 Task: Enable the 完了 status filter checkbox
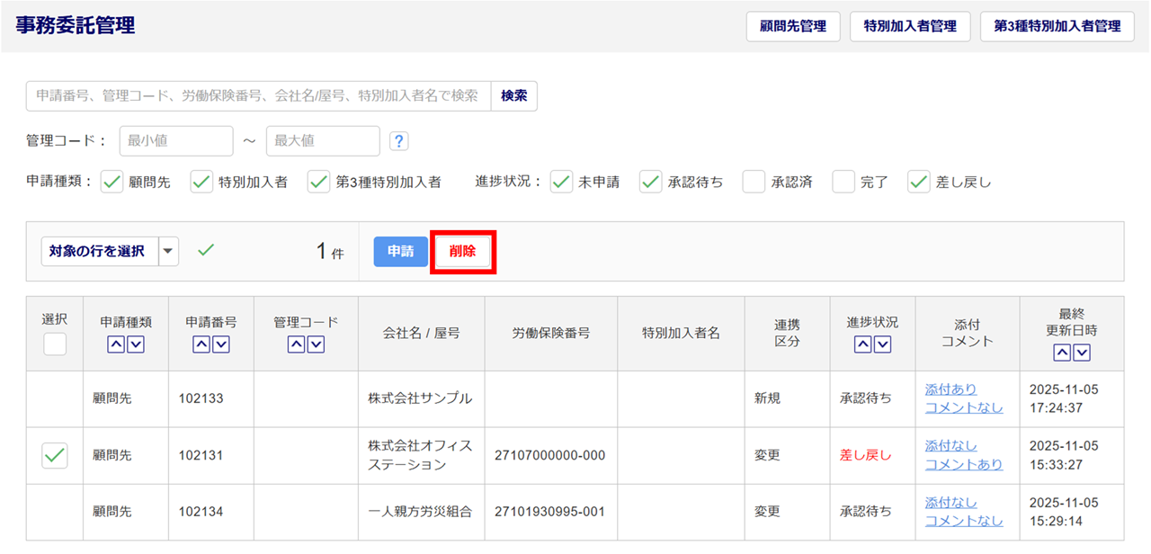pos(843,182)
